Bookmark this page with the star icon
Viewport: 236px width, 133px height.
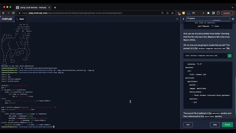[x=172, y=13]
